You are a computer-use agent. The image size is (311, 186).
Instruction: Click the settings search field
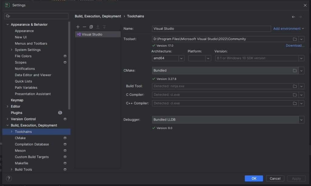36,16
